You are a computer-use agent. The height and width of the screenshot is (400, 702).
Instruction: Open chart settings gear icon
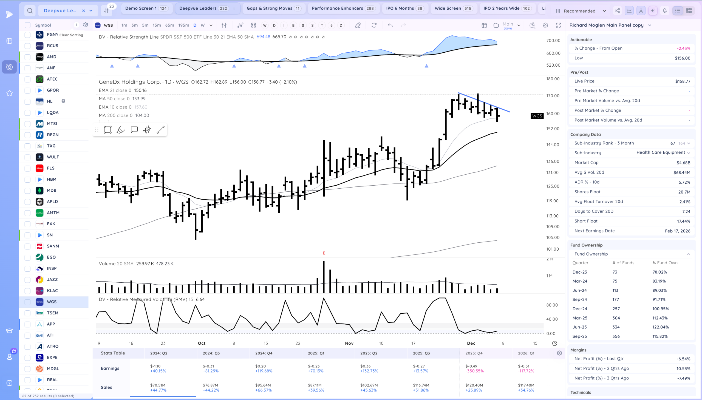pyautogui.click(x=545, y=25)
